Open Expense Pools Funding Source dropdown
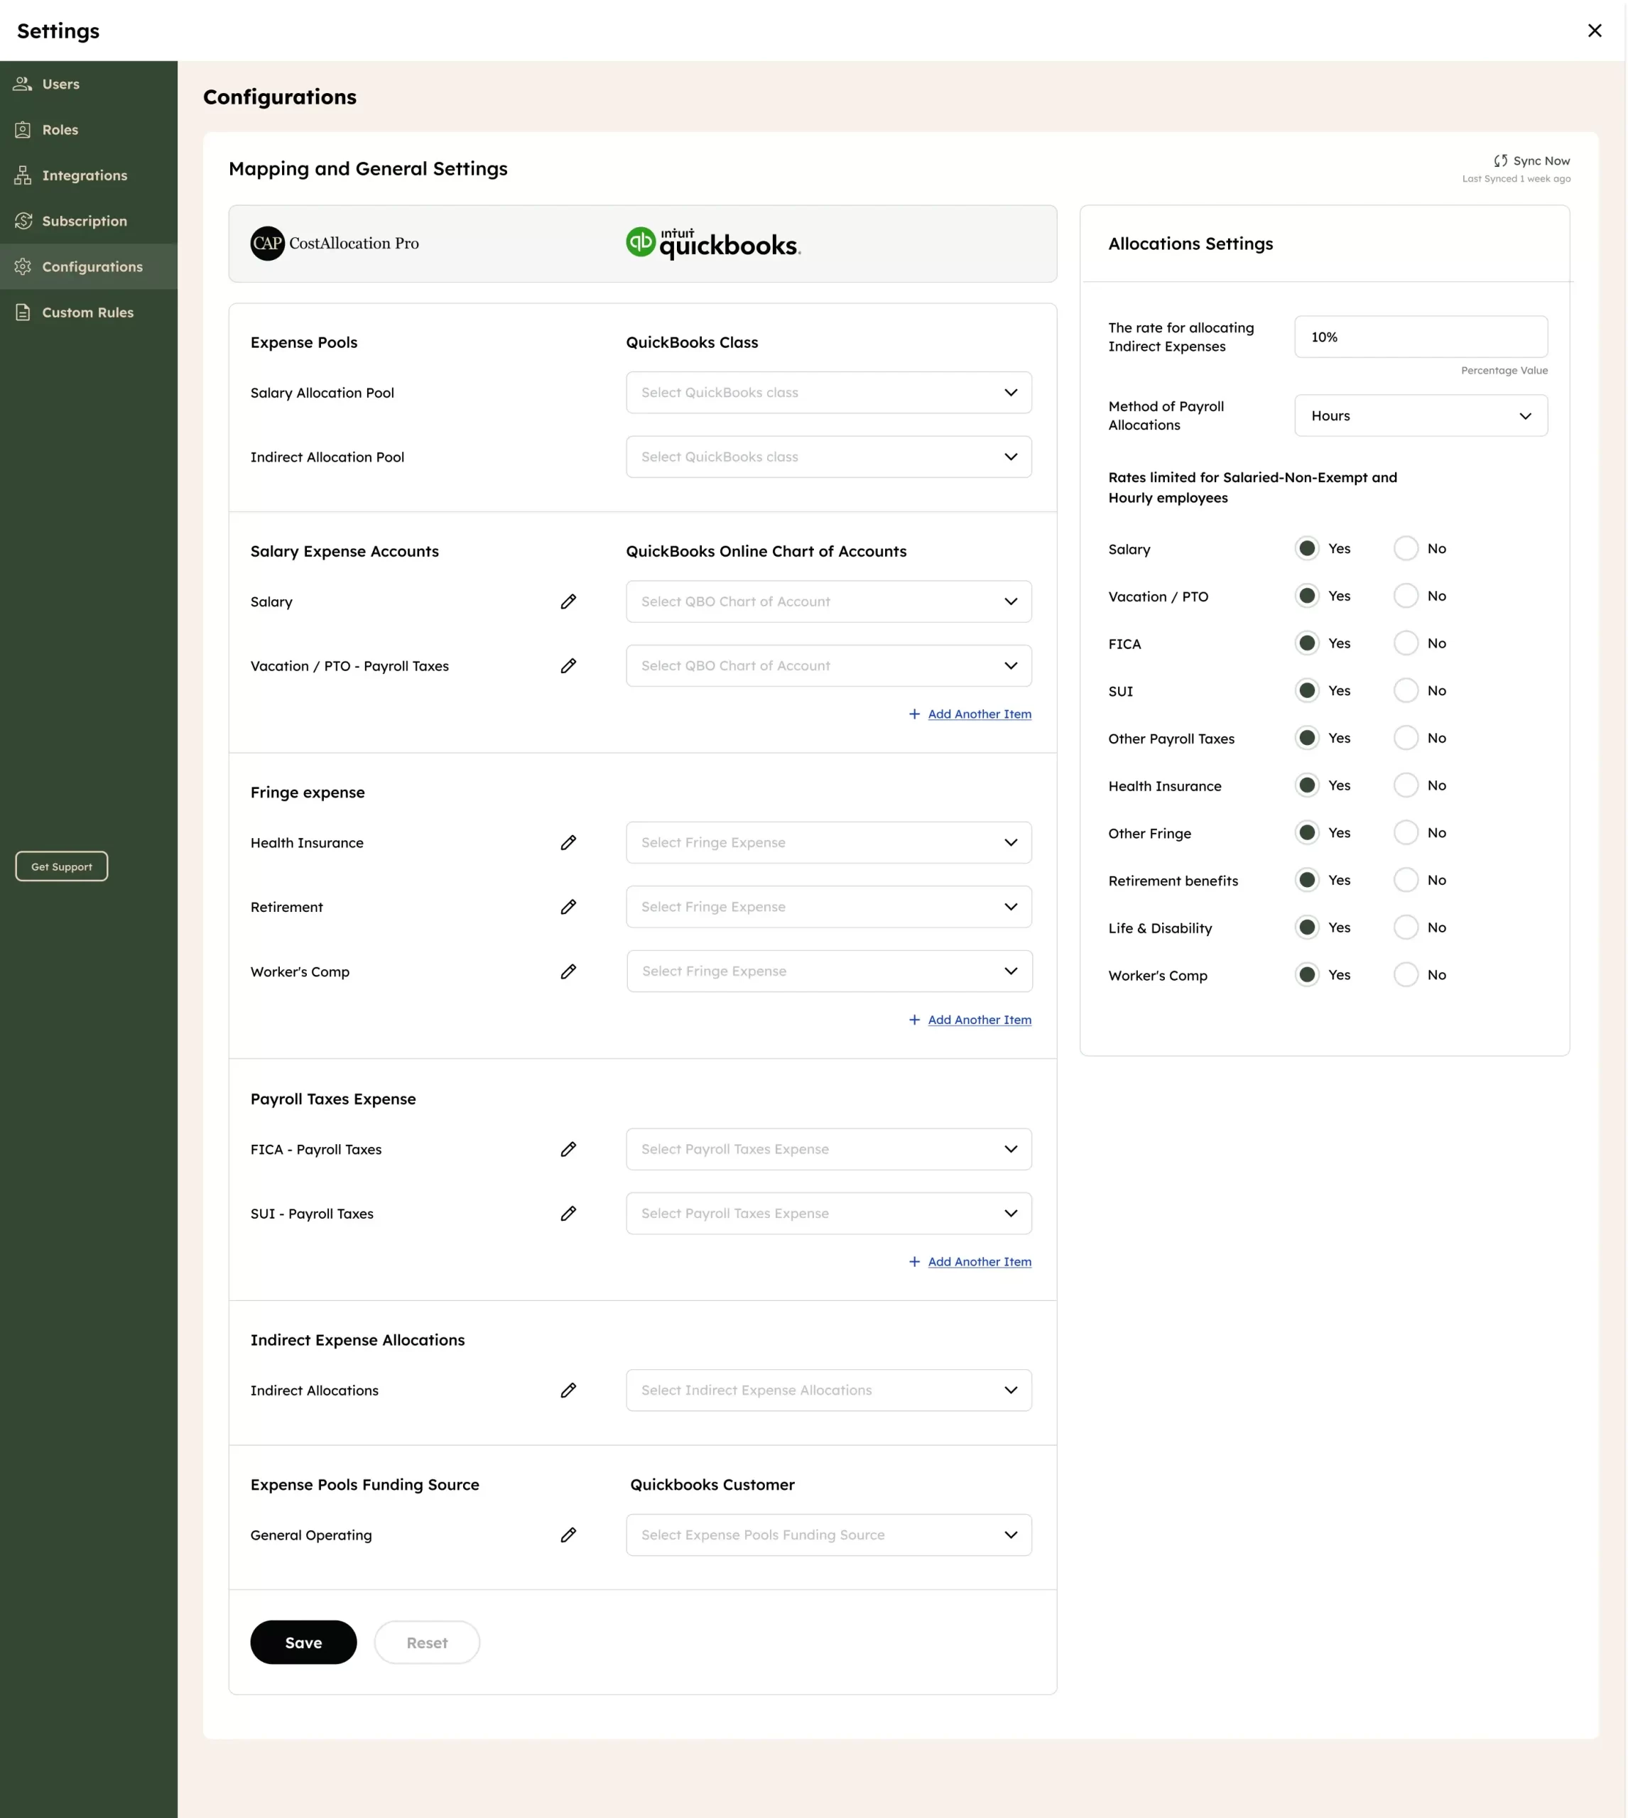 pos(828,1535)
